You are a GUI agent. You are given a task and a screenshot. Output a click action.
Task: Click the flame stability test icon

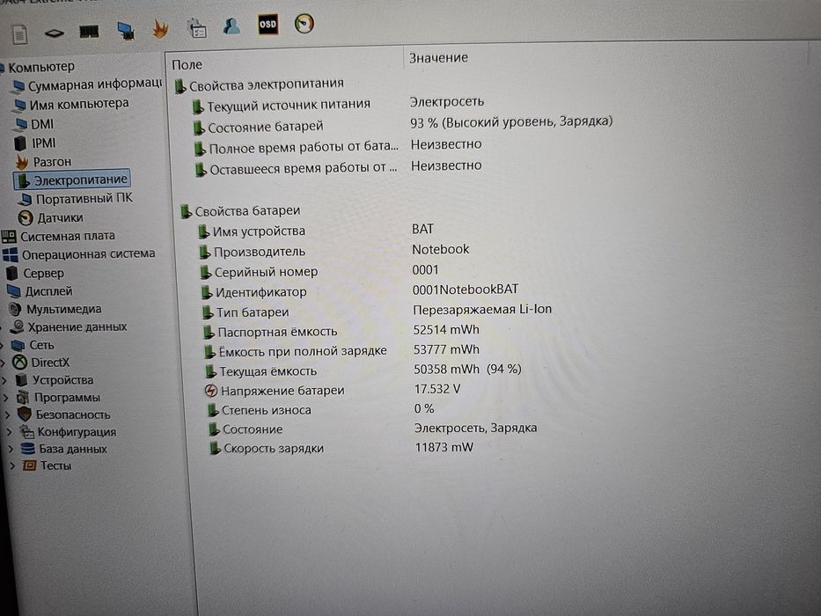(x=160, y=28)
